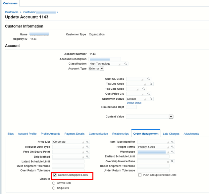The height and width of the screenshot is (194, 209).
Task: Uncheck the Cancel Unshipped Lines checkbox
Action: (x=55, y=175)
